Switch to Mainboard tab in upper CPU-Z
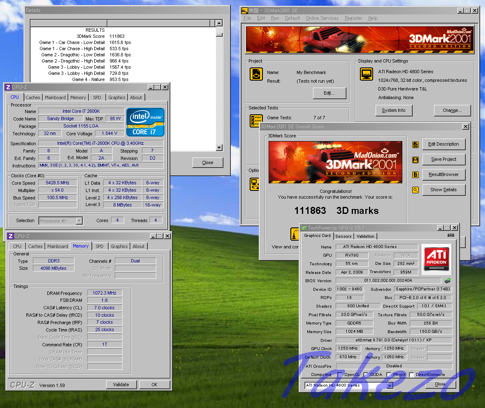The image size is (485, 408). tap(55, 97)
